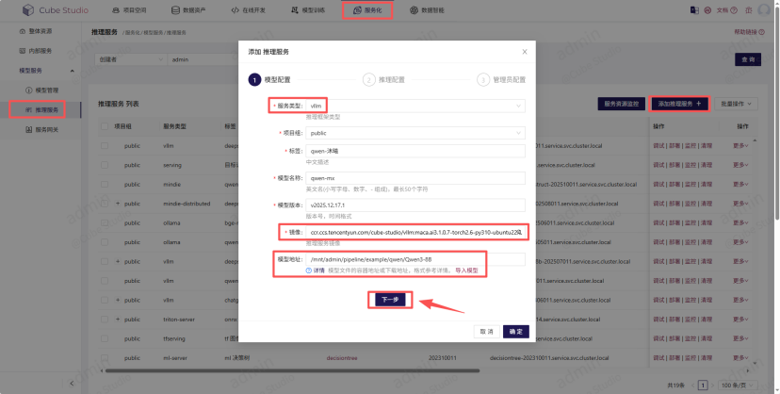Check the ml-server row checkbox

coord(105,357)
